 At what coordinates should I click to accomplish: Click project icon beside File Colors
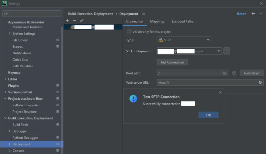tap(58, 40)
